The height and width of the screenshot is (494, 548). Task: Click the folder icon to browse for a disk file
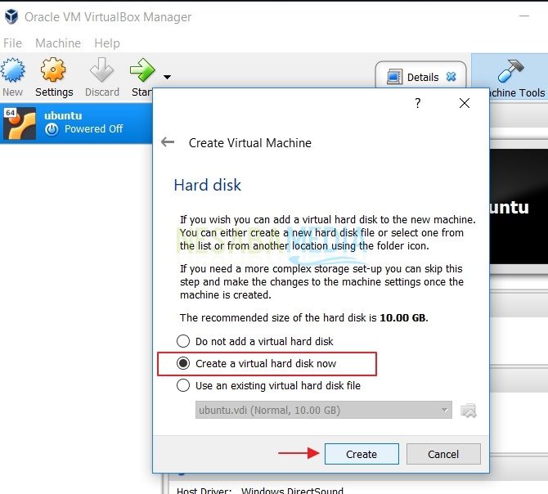pyautogui.click(x=469, y=411)
